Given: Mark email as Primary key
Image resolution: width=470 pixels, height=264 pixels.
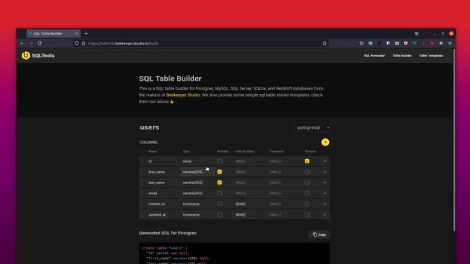Looking at the screenshot, I should 307,193.
